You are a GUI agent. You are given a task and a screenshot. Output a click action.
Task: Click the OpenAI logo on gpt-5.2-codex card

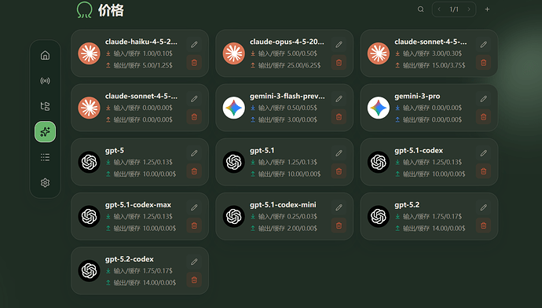[90, 270]
